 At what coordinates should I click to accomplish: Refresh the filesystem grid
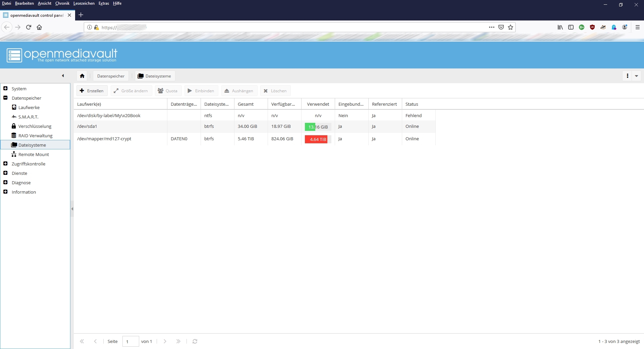(195, 341)
